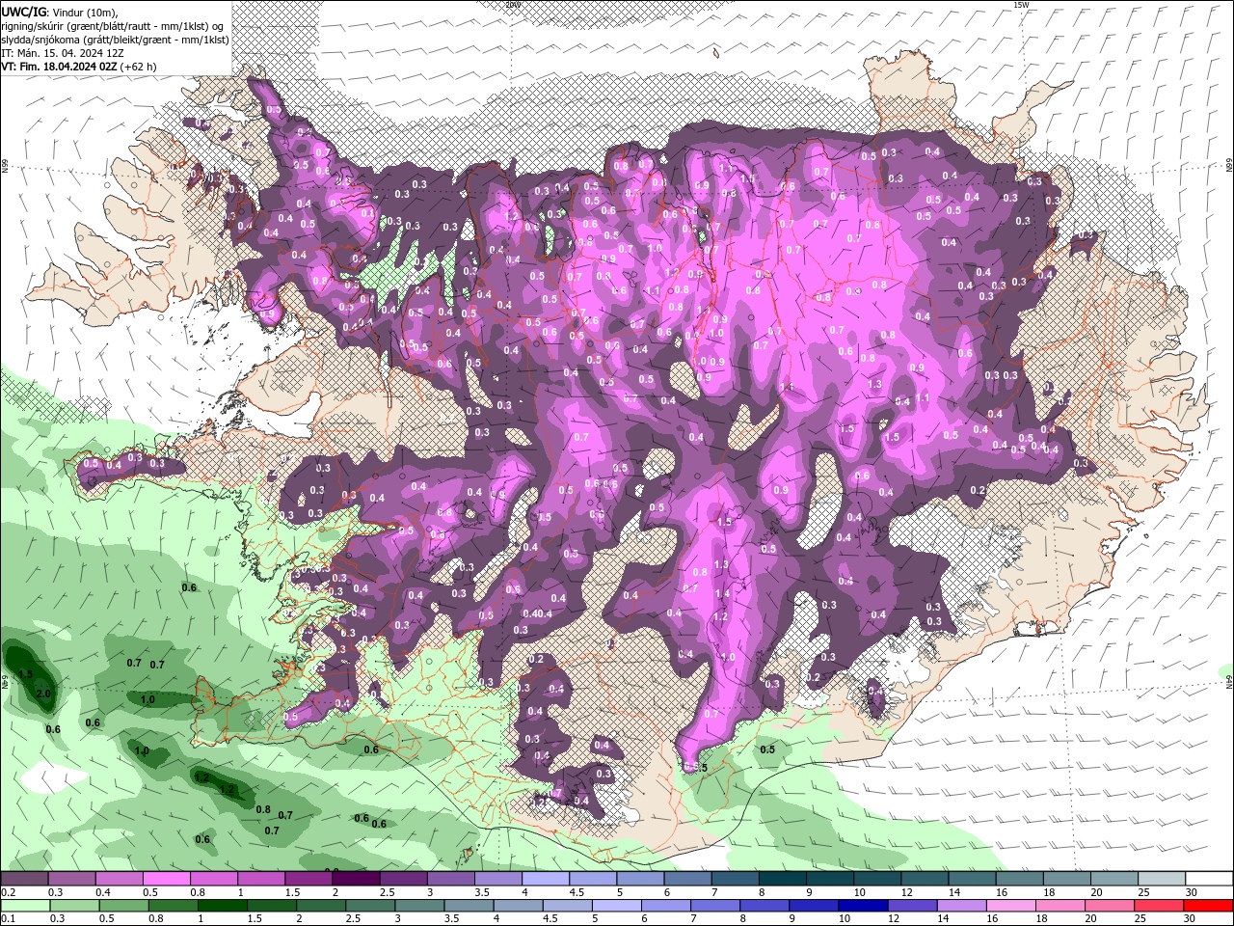
Task: Click the bright red swatch after 30, bottom row
Action: [1210, 906]
